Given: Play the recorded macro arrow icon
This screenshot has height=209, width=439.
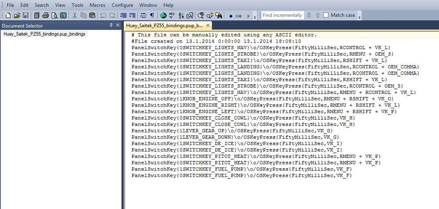Looking at the screenshot, I should tap(248, 16).
